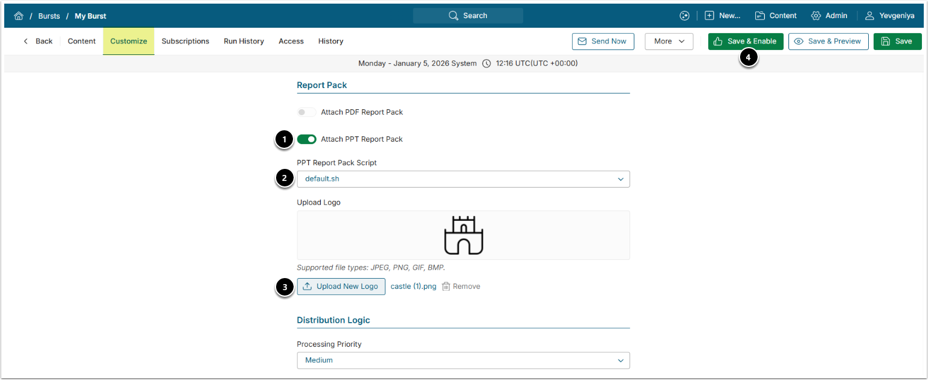Click the Content folder icon in header
928x380 pixels.
[760, 16]
